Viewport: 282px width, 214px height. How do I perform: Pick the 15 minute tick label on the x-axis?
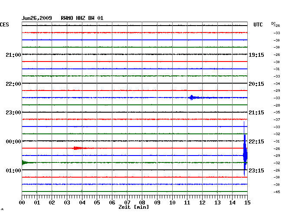pos(247,203)
